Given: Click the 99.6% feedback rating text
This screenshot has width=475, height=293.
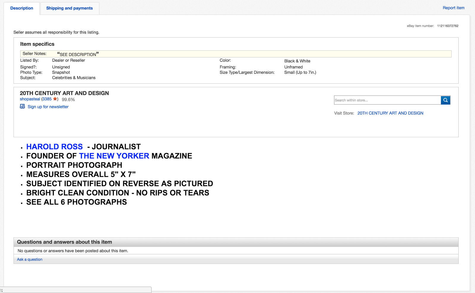Looking at the screenshot, I should (x=68, y=100).
